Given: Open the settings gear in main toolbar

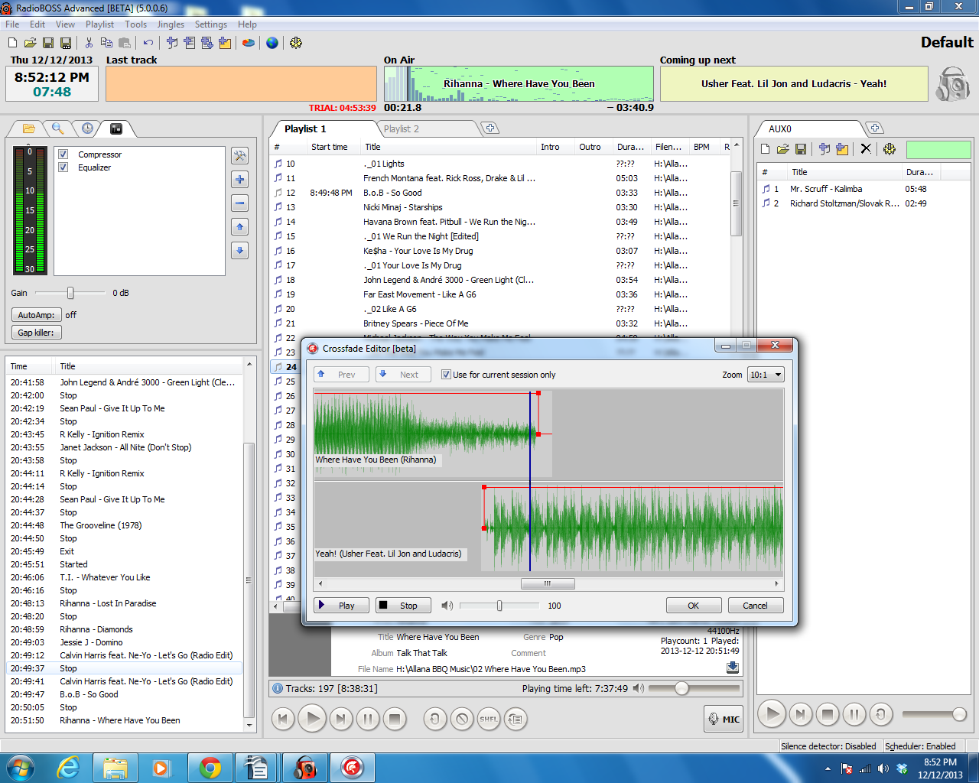Looking at the screenshot, I should click(x=296, y=43).
